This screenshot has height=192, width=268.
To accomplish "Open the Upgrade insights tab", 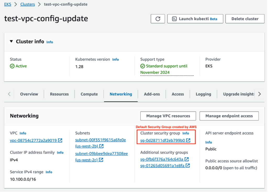I will click(239, 94).
